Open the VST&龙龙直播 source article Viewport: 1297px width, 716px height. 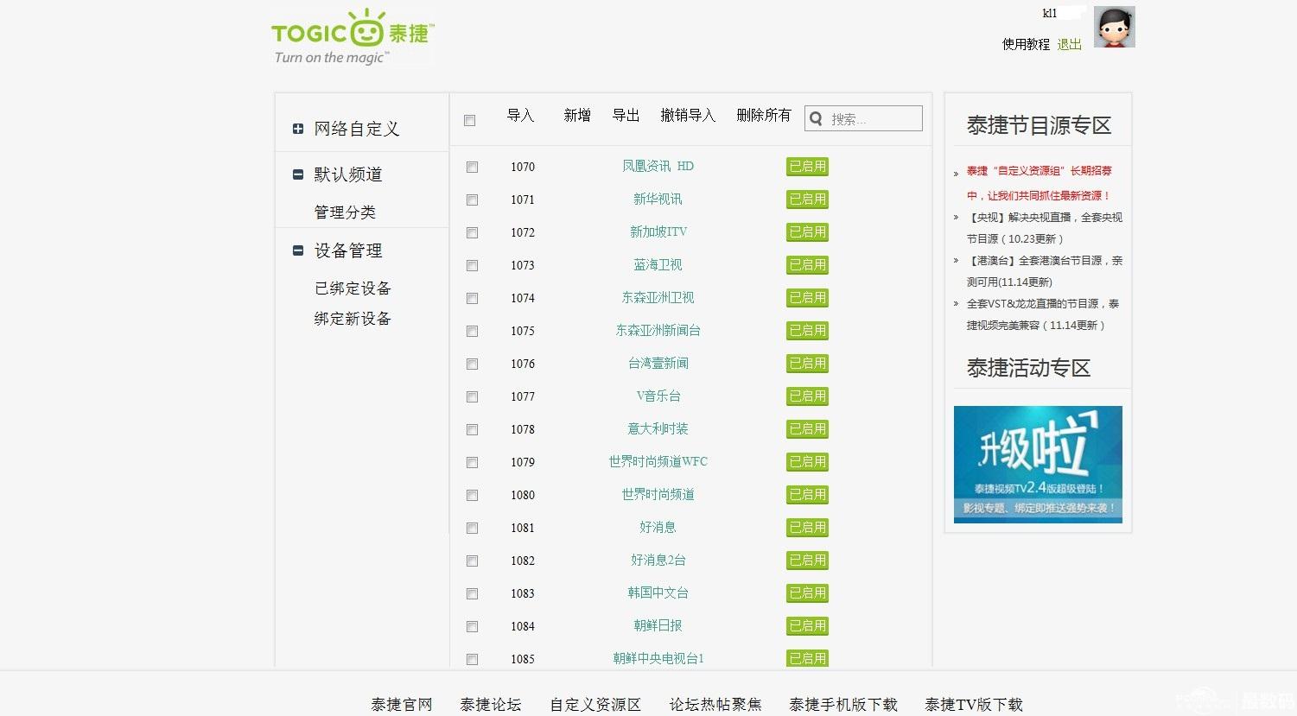coord(1043,314)
